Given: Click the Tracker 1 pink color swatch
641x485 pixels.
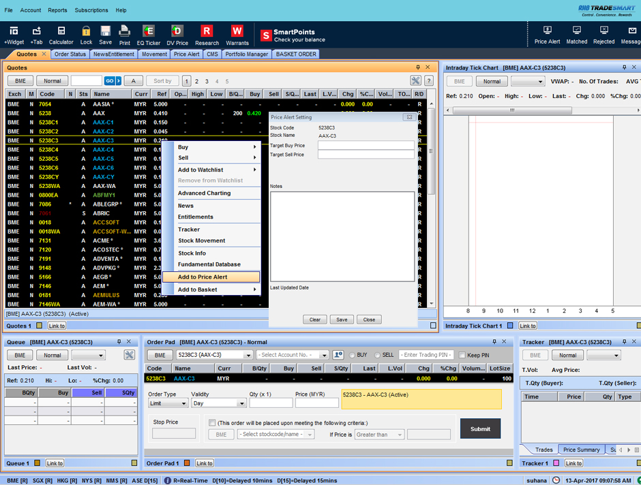Looking at the screenshot, I should 556,463.
